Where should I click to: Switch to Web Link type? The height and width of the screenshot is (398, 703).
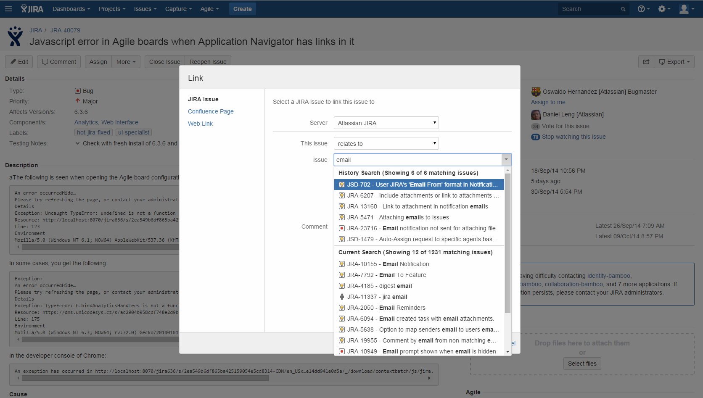pyautogui.click(x=200, y=124)
